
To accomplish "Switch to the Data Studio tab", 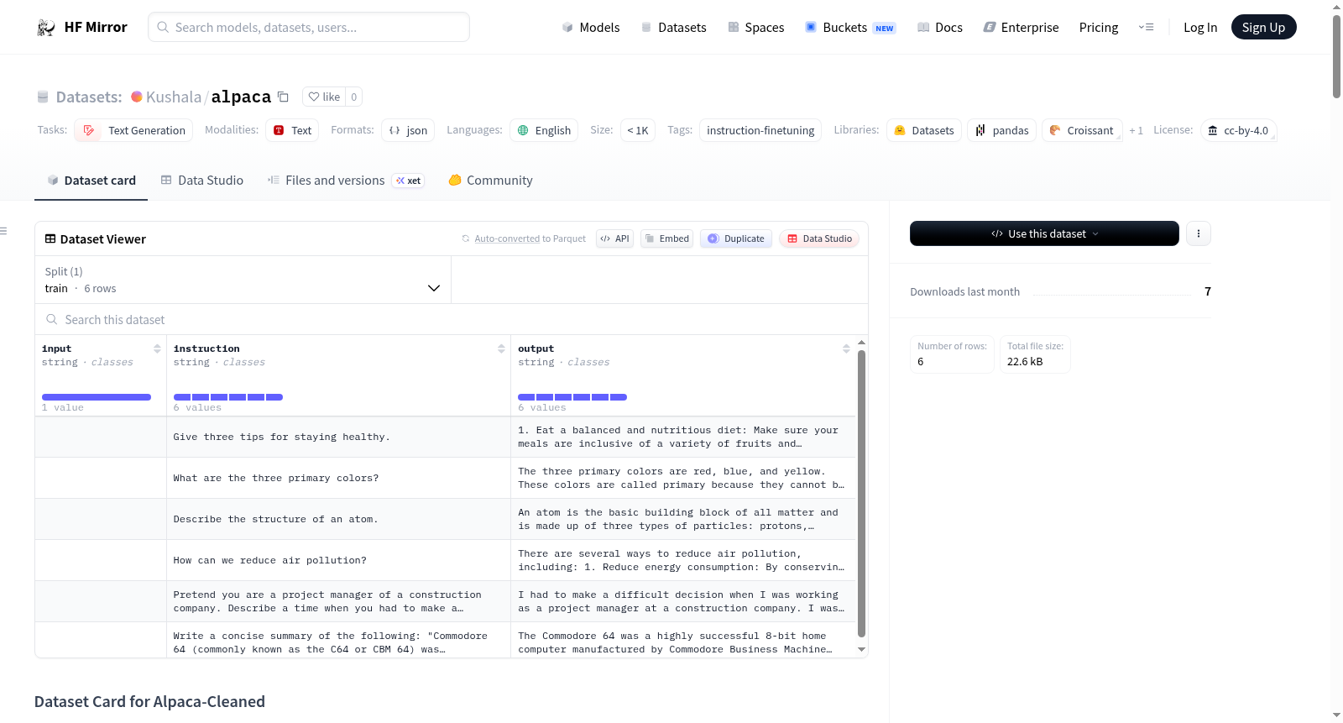I will (x=202, y=180).
